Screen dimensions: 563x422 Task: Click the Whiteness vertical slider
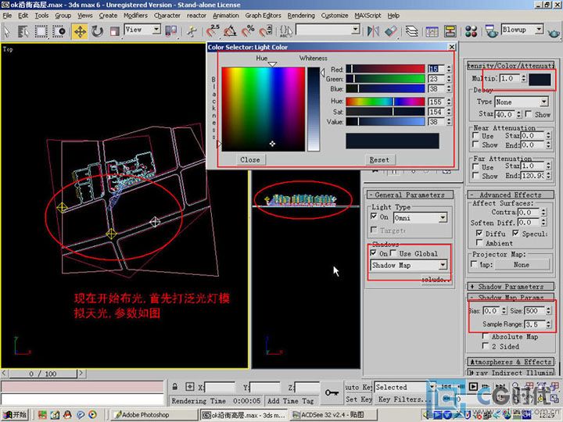(314, 109)
